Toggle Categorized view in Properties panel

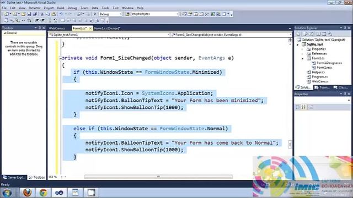tap(298, 107)
